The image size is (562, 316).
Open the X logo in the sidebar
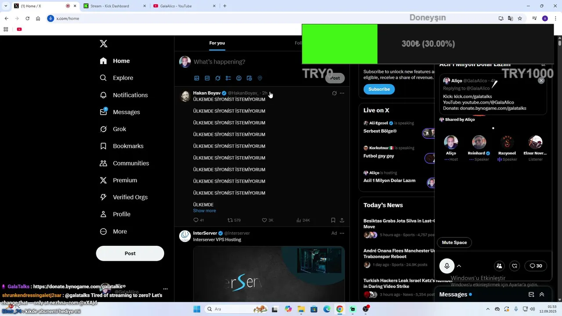click(x=104, y=43)
